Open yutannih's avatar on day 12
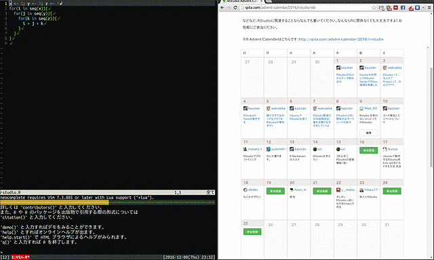 [x=269, y=149]
